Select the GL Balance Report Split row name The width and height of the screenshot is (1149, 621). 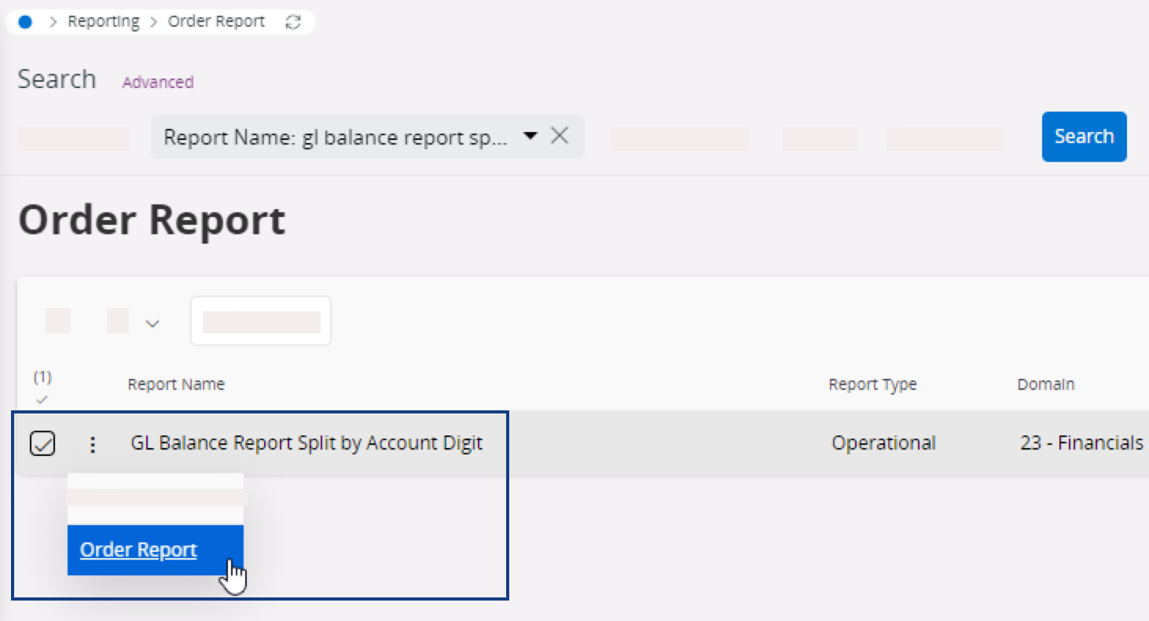pyautogui.click(x=306, y=443)
